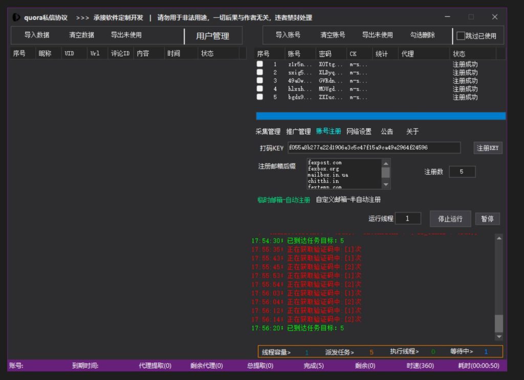Screen dimensions: 524x380
Task: Open the 采集管理 tab
Action: pos(268,131)
